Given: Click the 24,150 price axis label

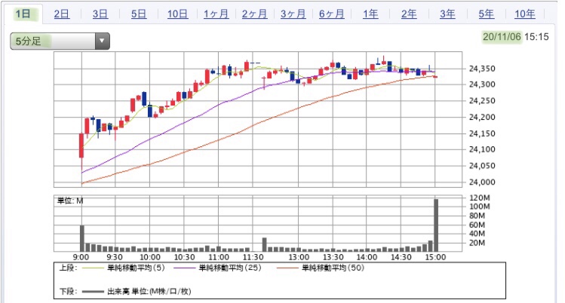Looking at the screenshot, I should [x=482, y=133].
